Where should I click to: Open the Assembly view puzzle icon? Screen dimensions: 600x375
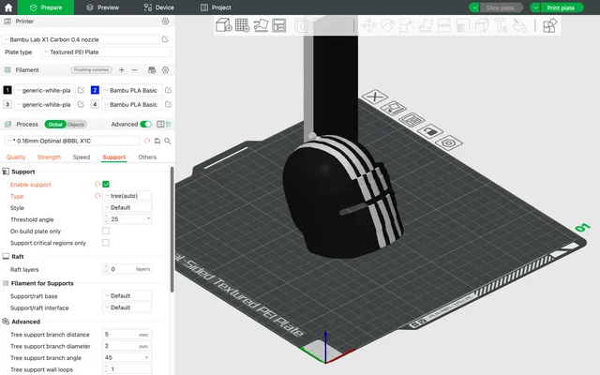point(549,25)
